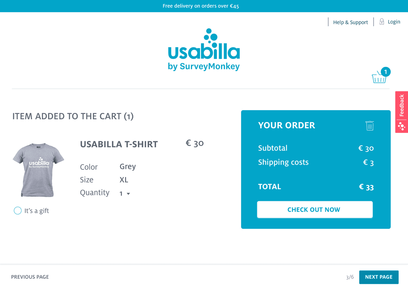408x290 pixels.
Task: Click the cart item count badge
Action: (x=385, y=72)
